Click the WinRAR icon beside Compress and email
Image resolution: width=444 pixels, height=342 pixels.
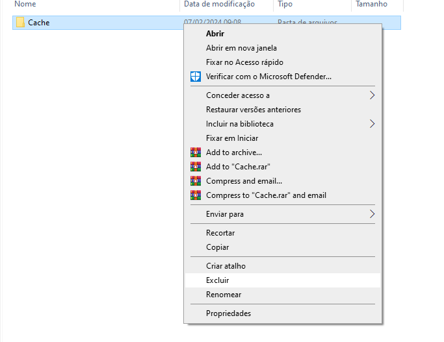point(196,181)
